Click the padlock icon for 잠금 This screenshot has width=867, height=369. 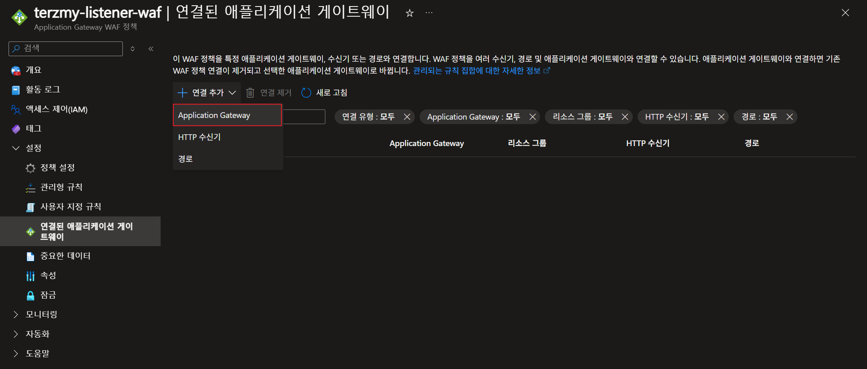coord(30,295)
